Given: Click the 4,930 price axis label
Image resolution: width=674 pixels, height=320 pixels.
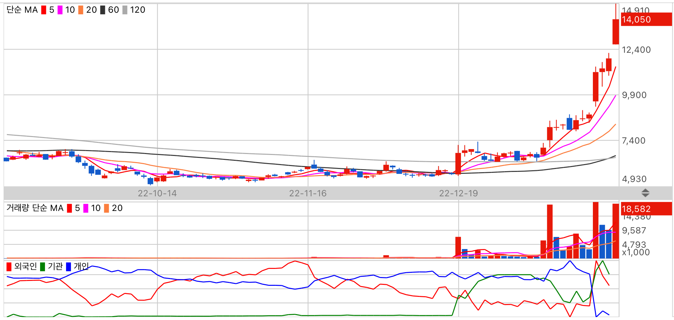Looking at the screenshot, I should point(634,179).
